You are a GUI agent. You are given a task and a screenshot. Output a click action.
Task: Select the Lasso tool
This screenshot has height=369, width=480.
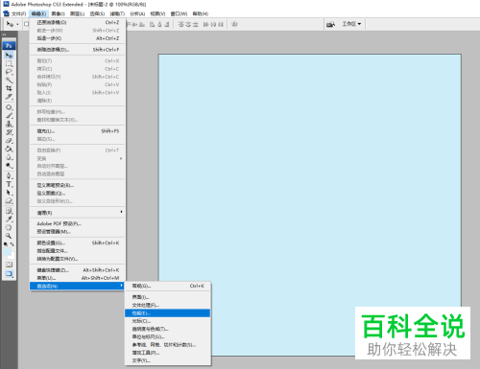coord(9,72)
